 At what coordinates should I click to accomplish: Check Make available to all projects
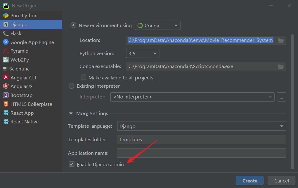pyautogui.click(x=83, y=78)
